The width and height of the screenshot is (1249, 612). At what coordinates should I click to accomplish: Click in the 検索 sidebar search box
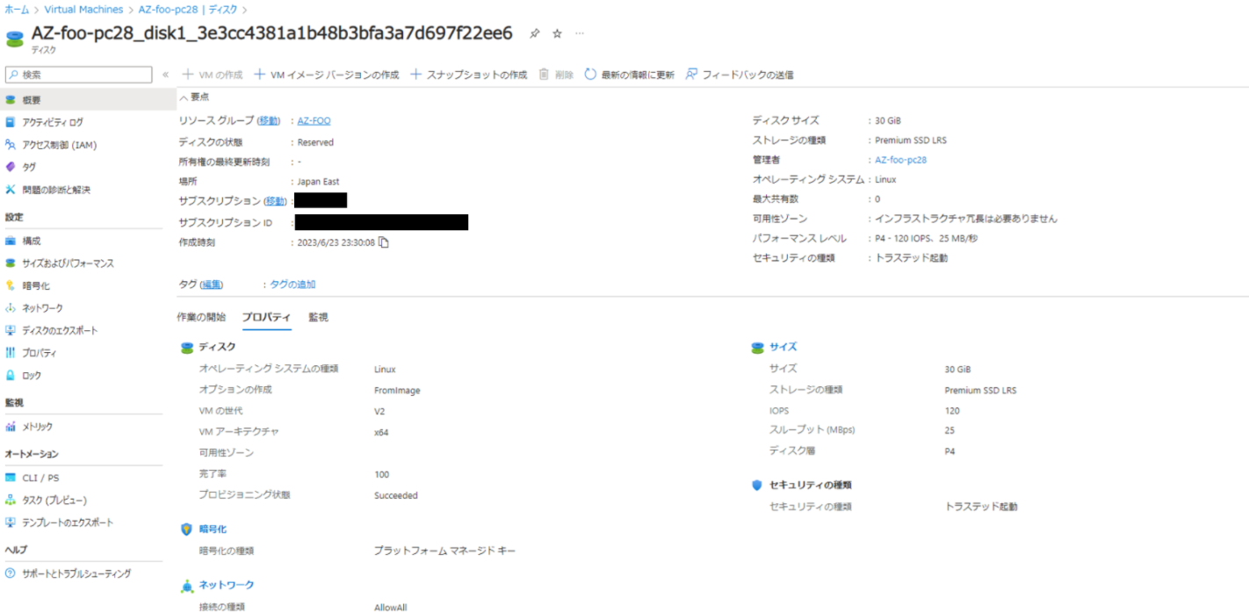point(78,75)
